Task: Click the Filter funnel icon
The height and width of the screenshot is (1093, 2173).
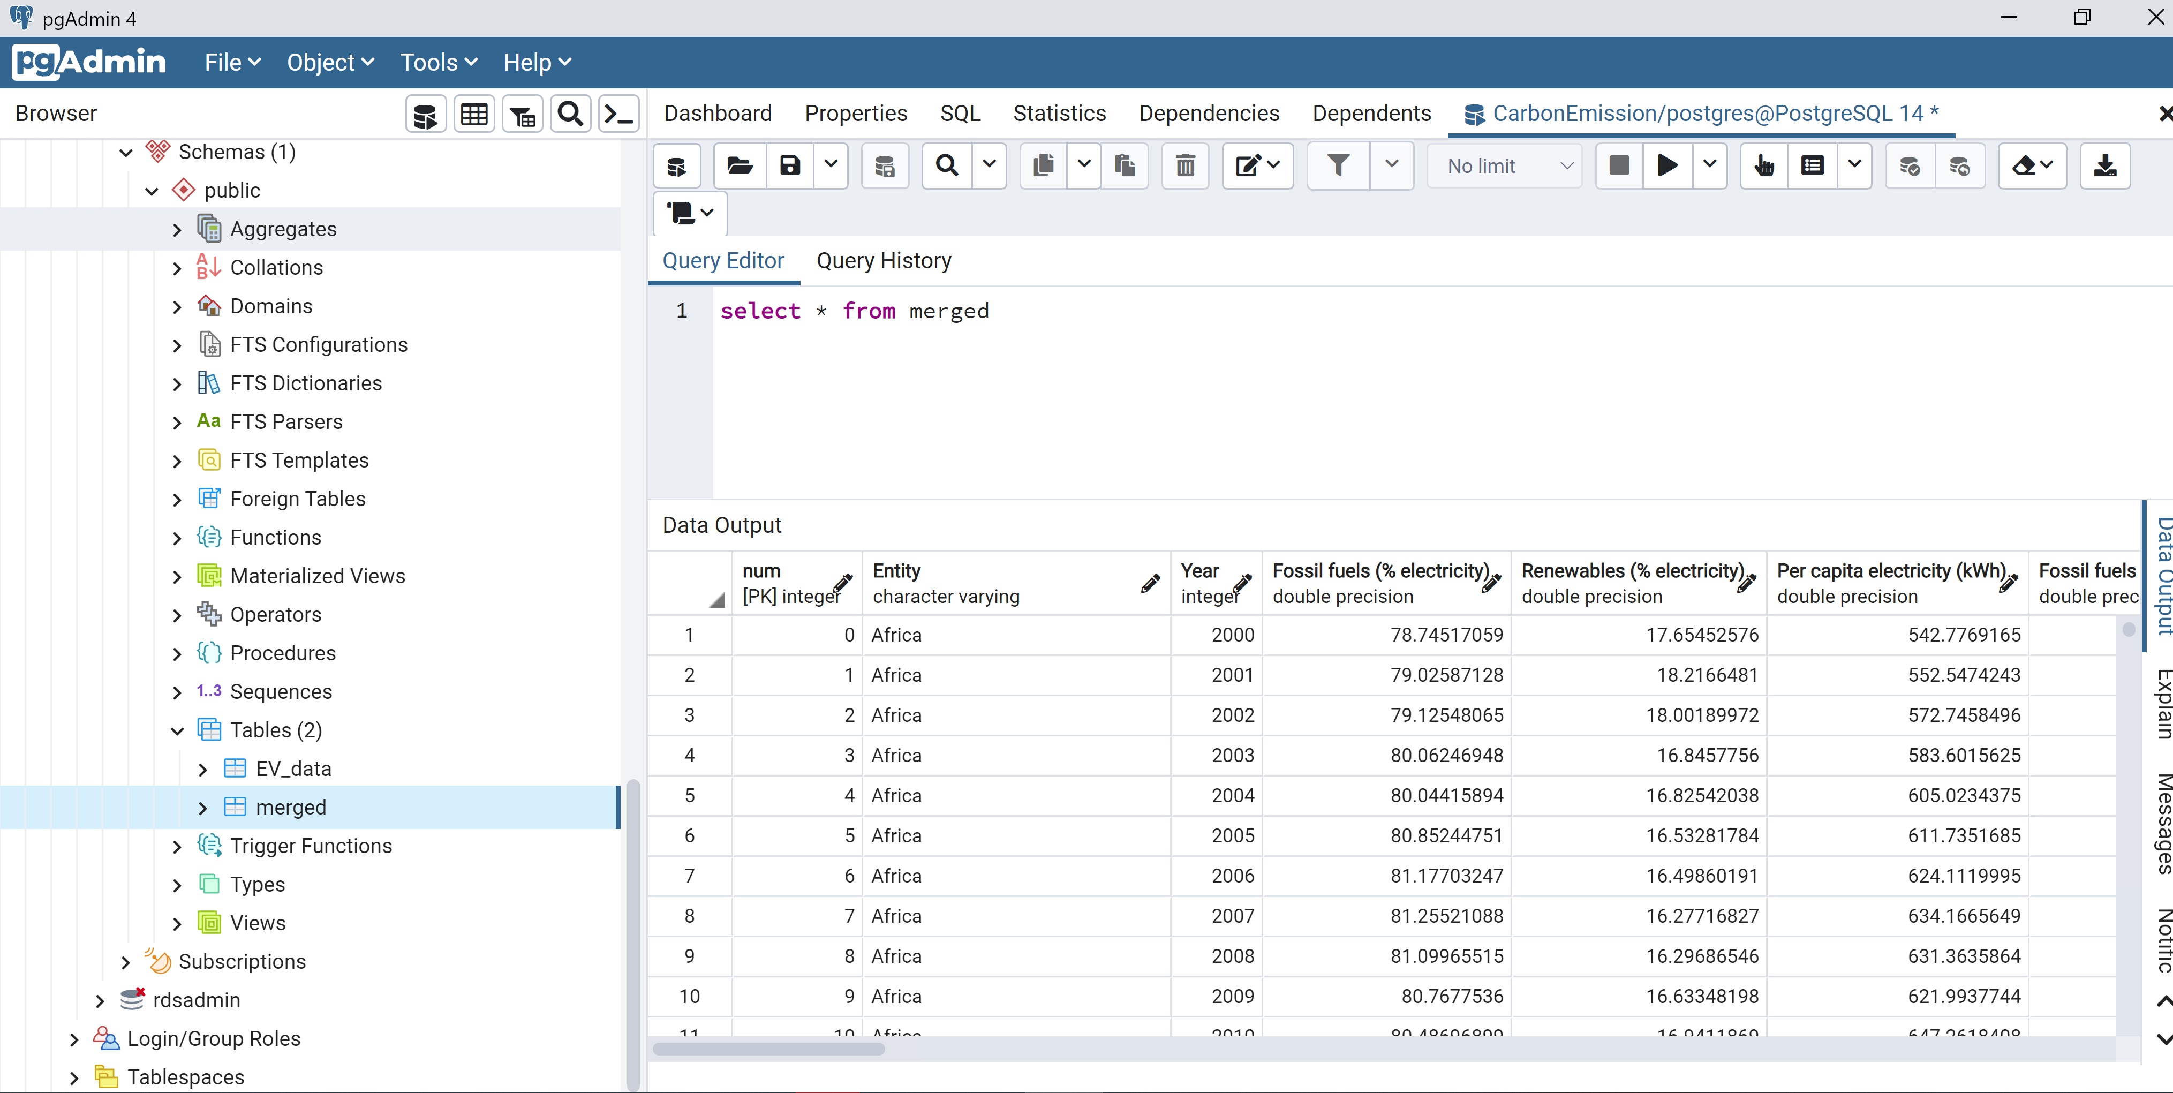Action: pos(1338,166)
